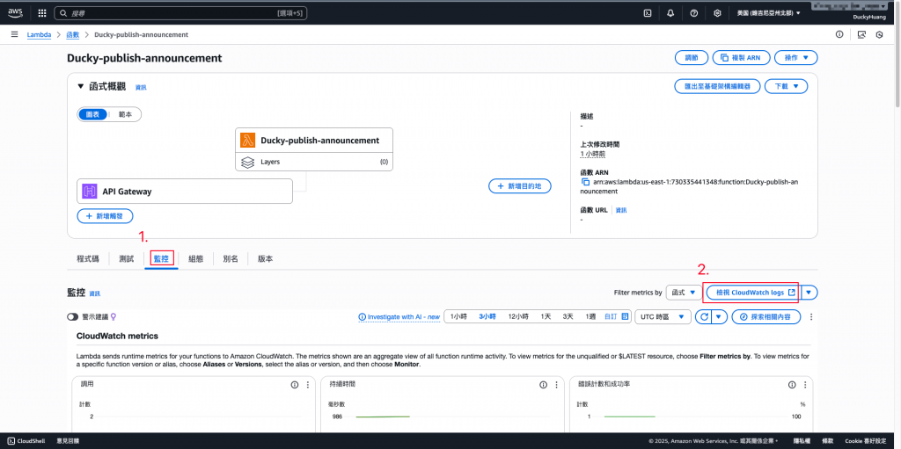
Task: Open the 操作 dropdown
Action: [795, 57]
